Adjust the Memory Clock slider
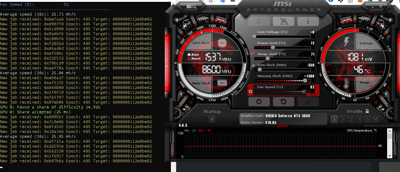 click(282, 80)
